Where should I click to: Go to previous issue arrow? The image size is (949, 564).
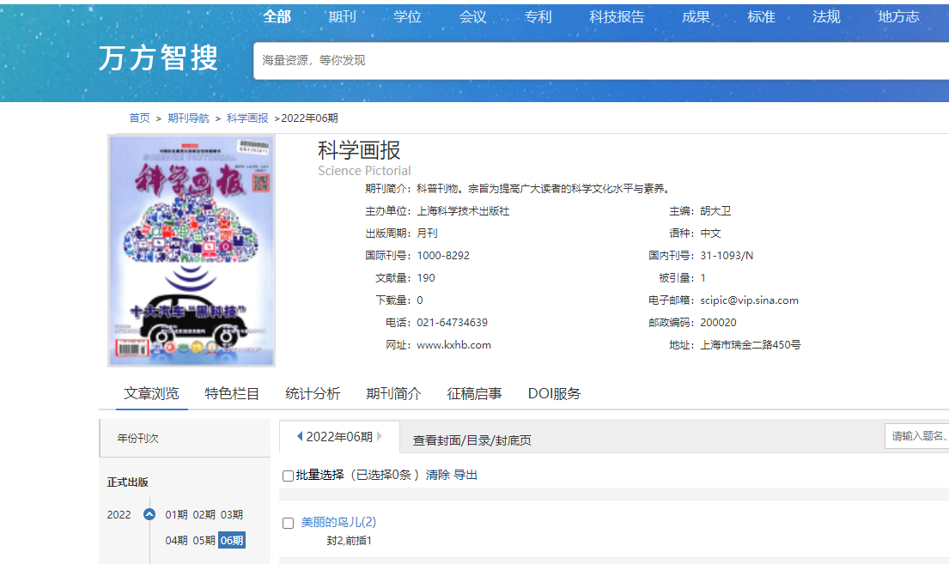300,437
